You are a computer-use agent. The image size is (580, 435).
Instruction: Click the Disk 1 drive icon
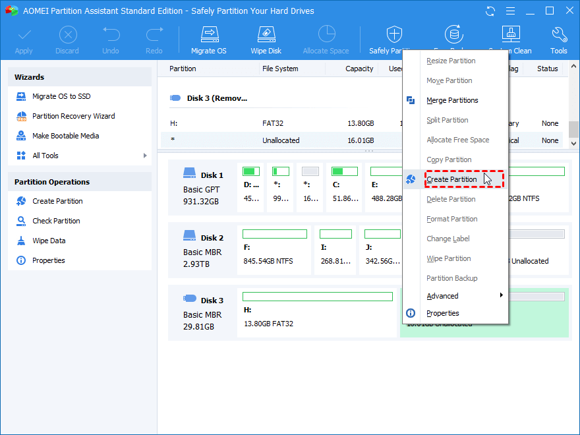pyautogui.click(x=189, y=173)
